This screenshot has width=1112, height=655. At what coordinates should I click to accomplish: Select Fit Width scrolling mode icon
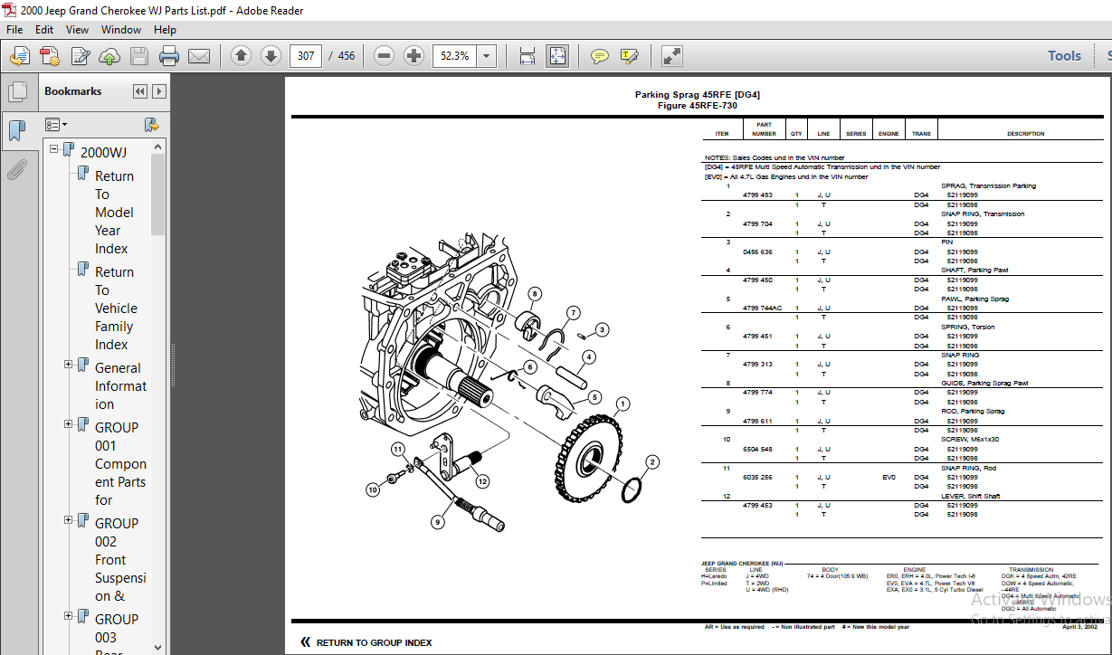pos(527,56)
